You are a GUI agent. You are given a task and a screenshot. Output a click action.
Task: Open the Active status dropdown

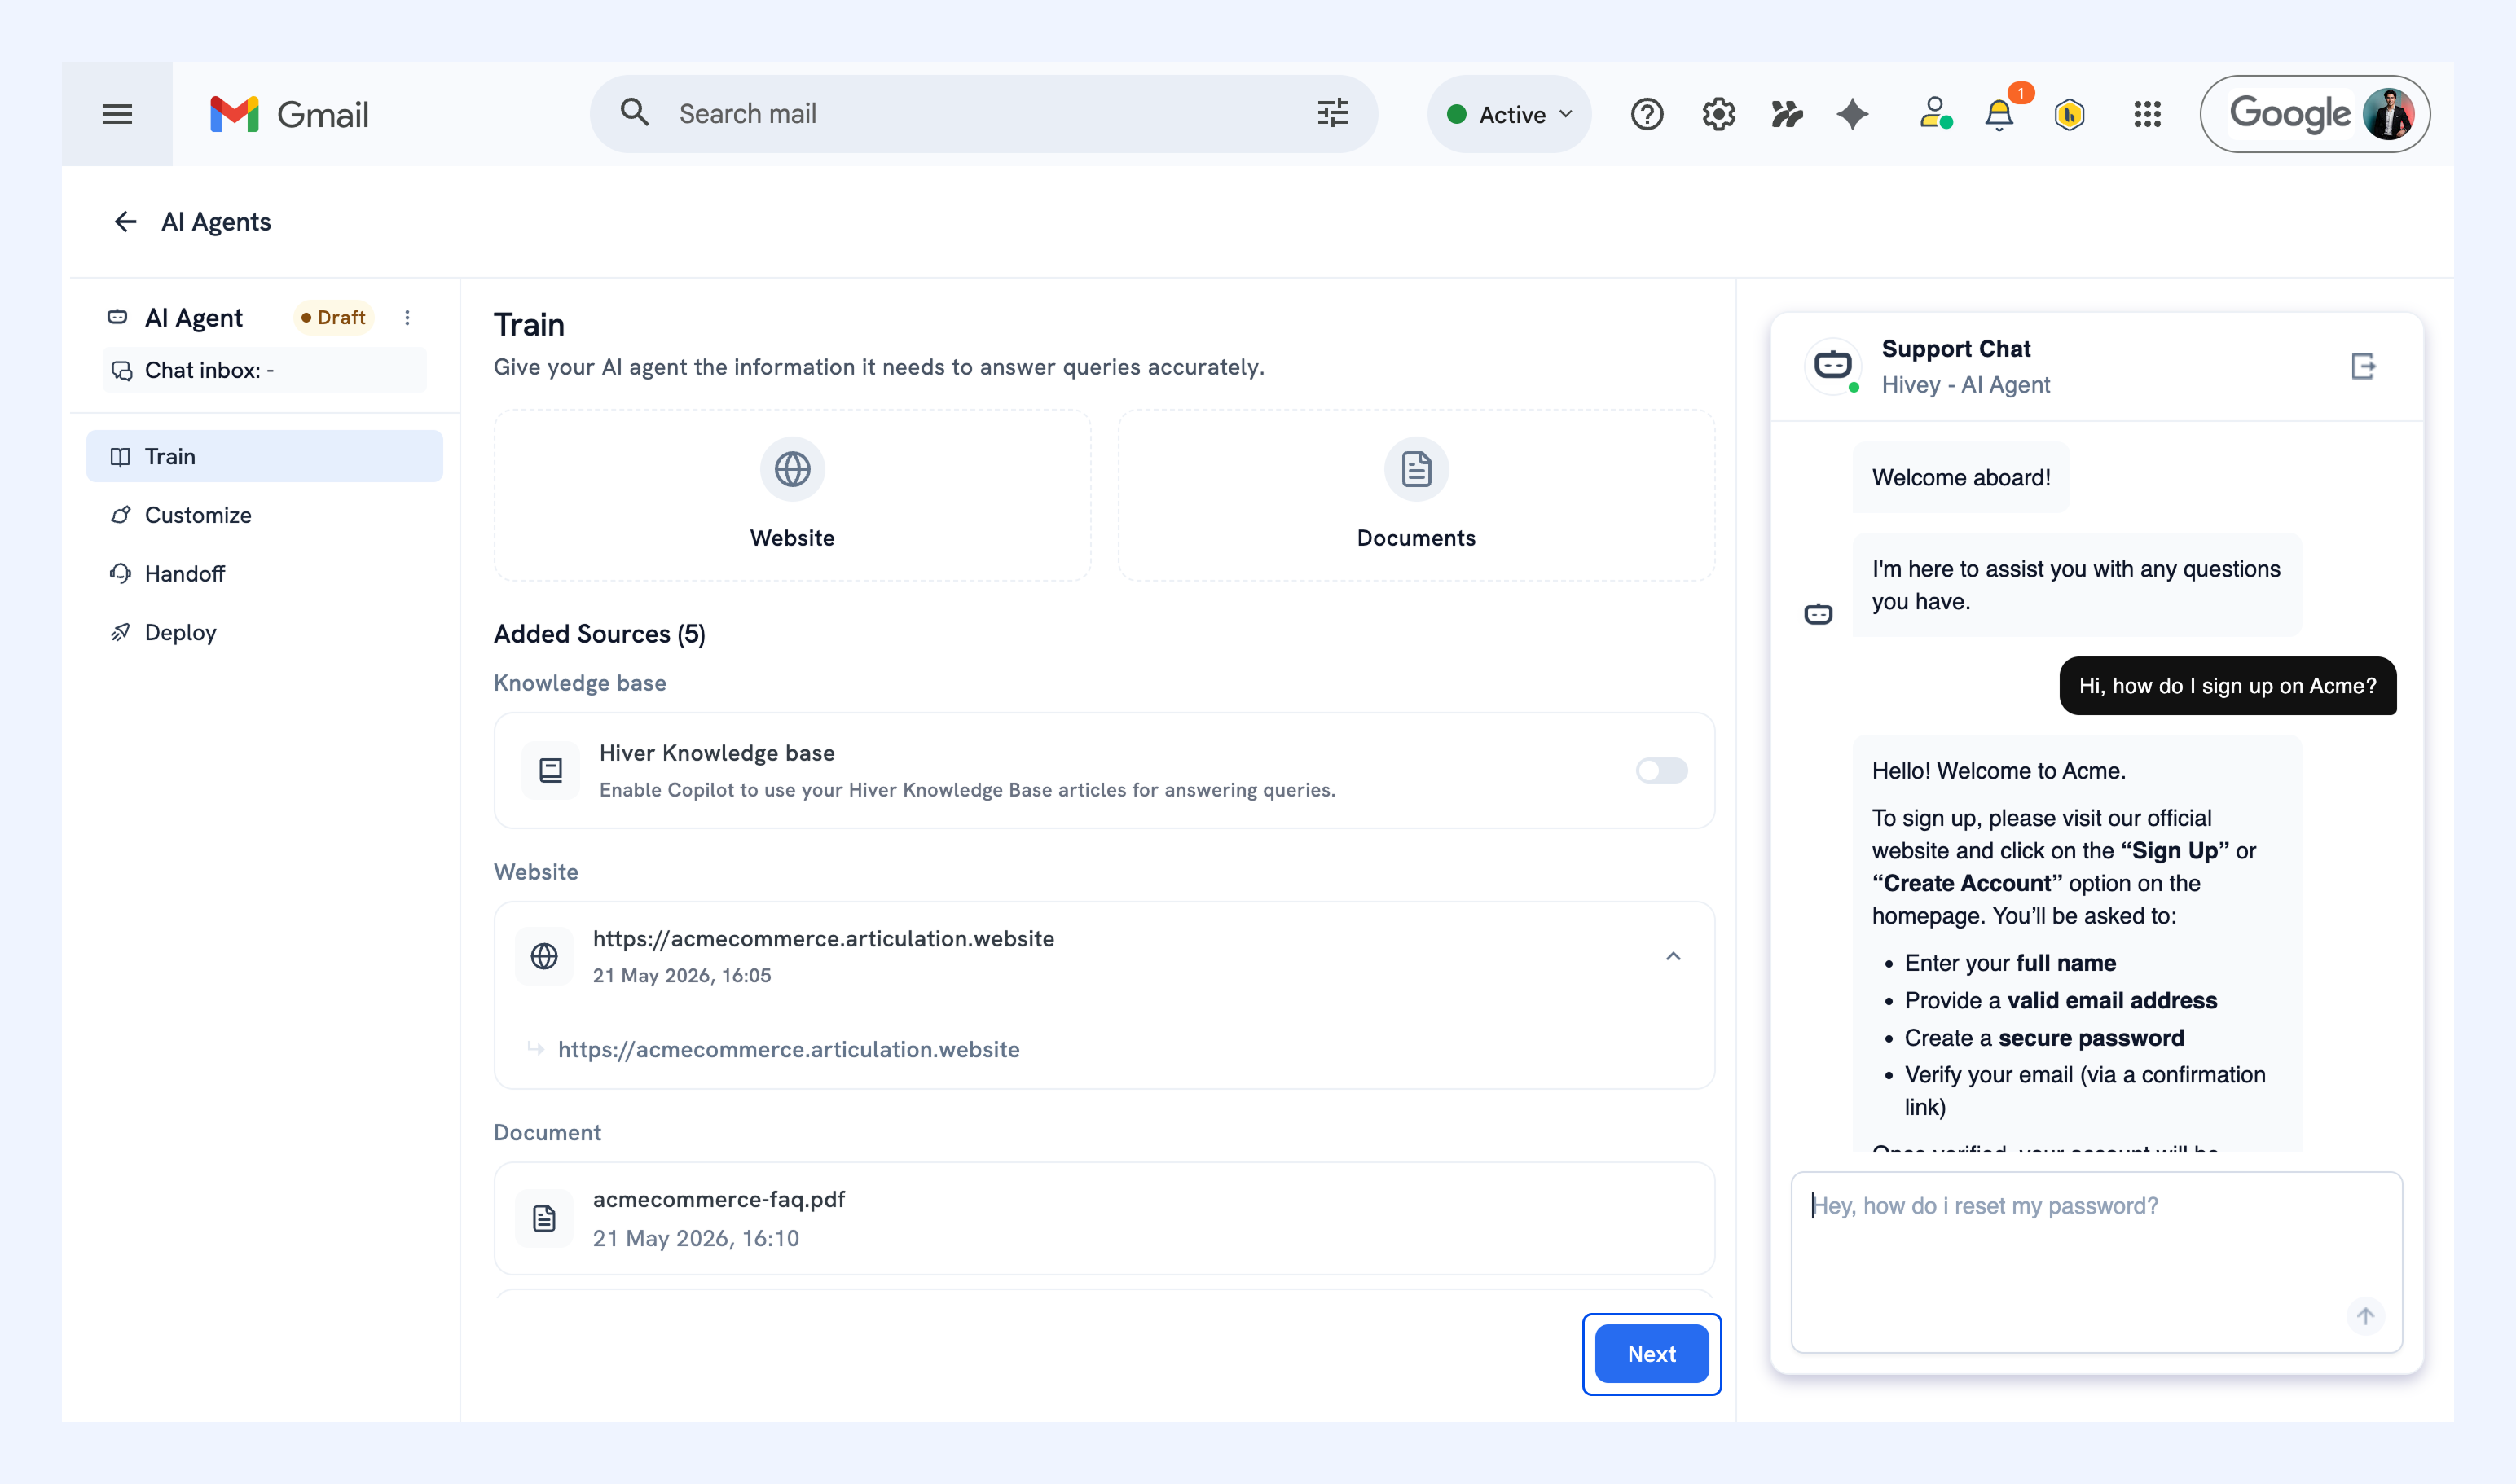(x=1510, y=114)
